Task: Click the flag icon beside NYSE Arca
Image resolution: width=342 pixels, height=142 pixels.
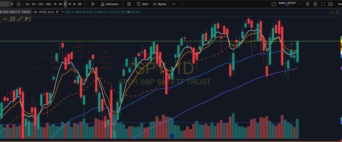Action: point(57,12)
